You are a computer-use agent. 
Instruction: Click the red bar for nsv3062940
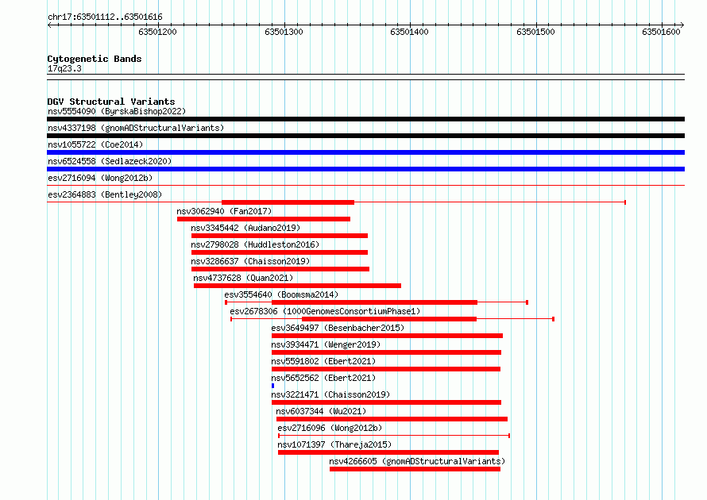click(263, 219)
